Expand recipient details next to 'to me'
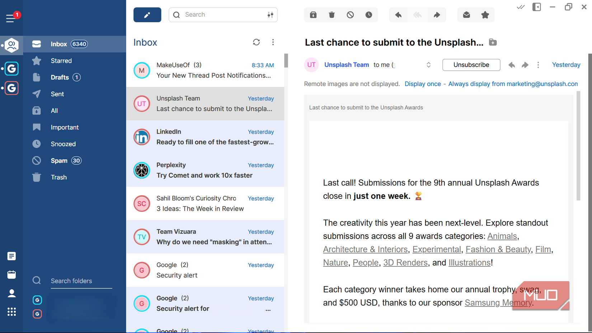Screen dimensions: 592x333 pyautogui.click(x=428, y=65)
